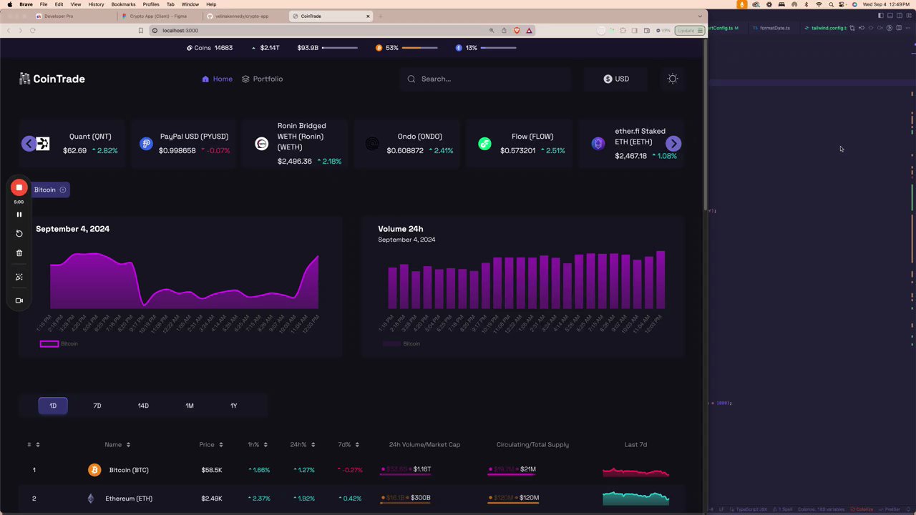Open the recorder effects sparkle icon
Image resolution: width=916 pixels, height=515 pixels.
click(x=19, y=277)
